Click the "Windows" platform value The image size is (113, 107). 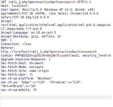point(44,78)
